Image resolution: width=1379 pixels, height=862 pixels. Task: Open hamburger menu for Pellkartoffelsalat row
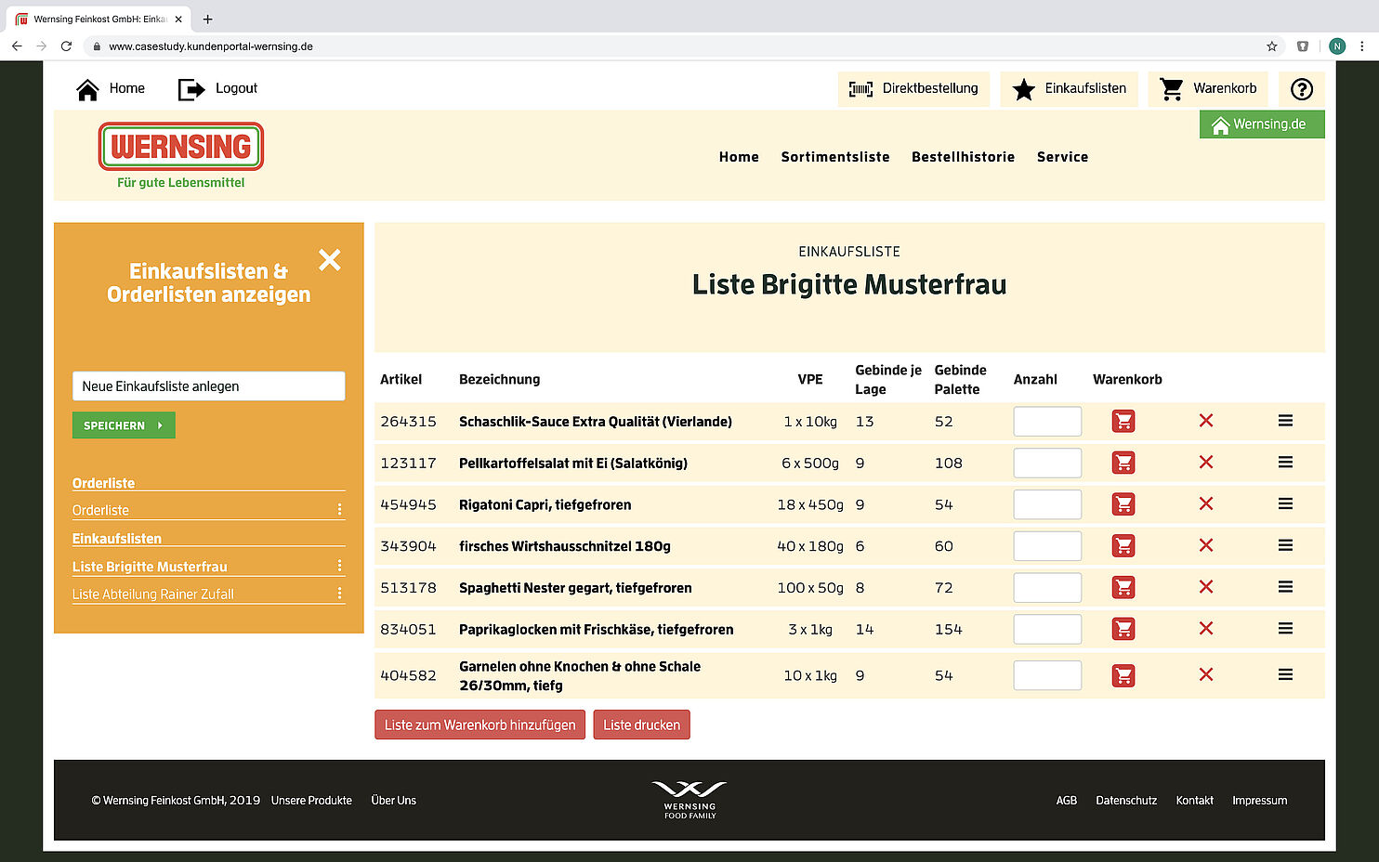[x=1285, y=462]
